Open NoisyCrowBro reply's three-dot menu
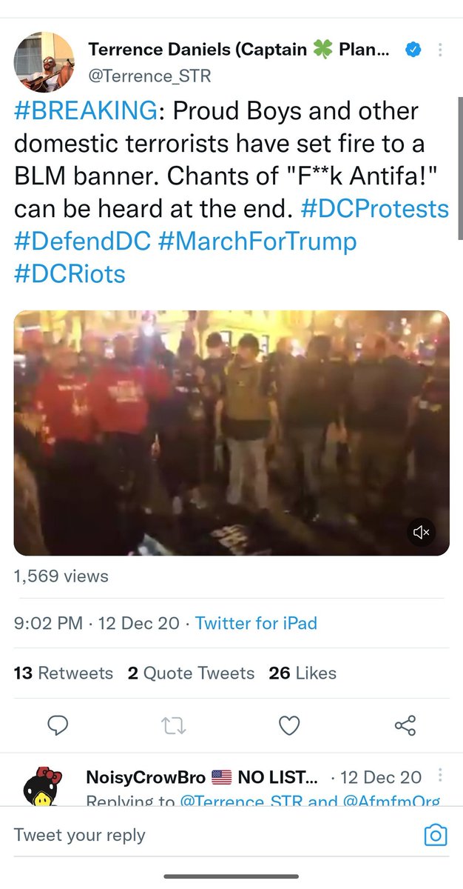The width and height of the screenshot is (463, 889). pos(441,775)
